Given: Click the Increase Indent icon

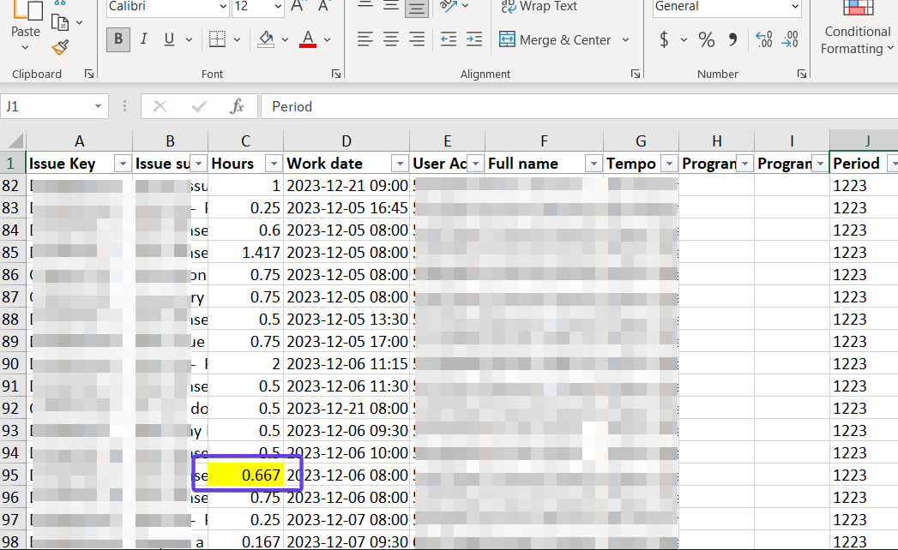Looking at the screenshot, I should [x=473, y=39].
